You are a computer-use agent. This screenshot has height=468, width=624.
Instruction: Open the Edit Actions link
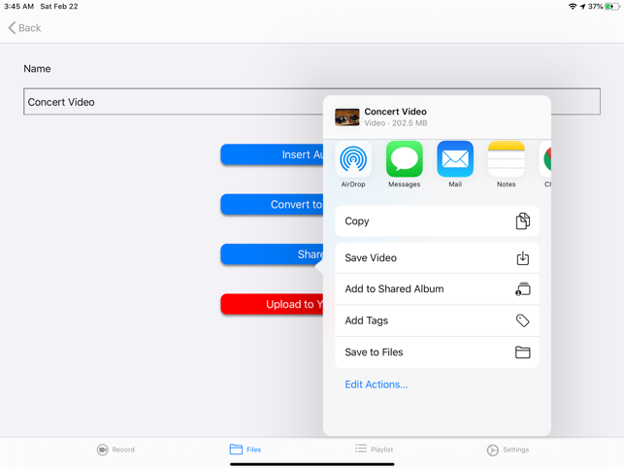(x=377, y=384)
